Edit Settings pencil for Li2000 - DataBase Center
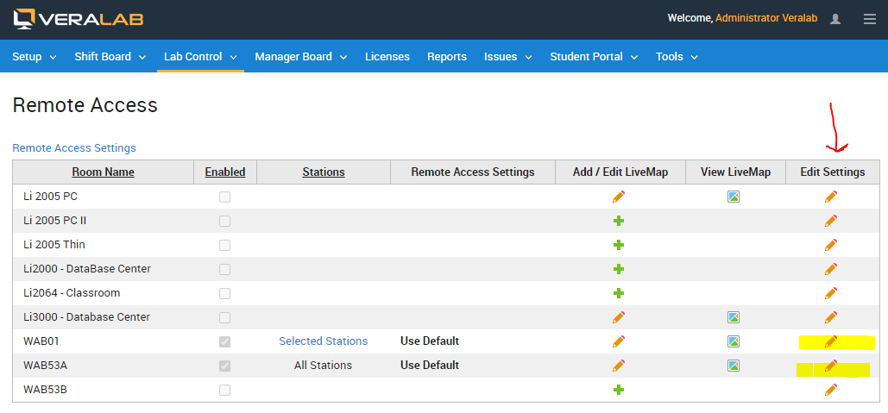The height and width of the screenshot is (413, 888). click(831, 269)
